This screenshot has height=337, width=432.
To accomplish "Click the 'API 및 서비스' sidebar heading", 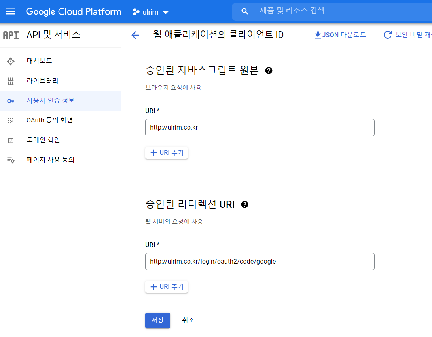I will (x=53, y=35).
